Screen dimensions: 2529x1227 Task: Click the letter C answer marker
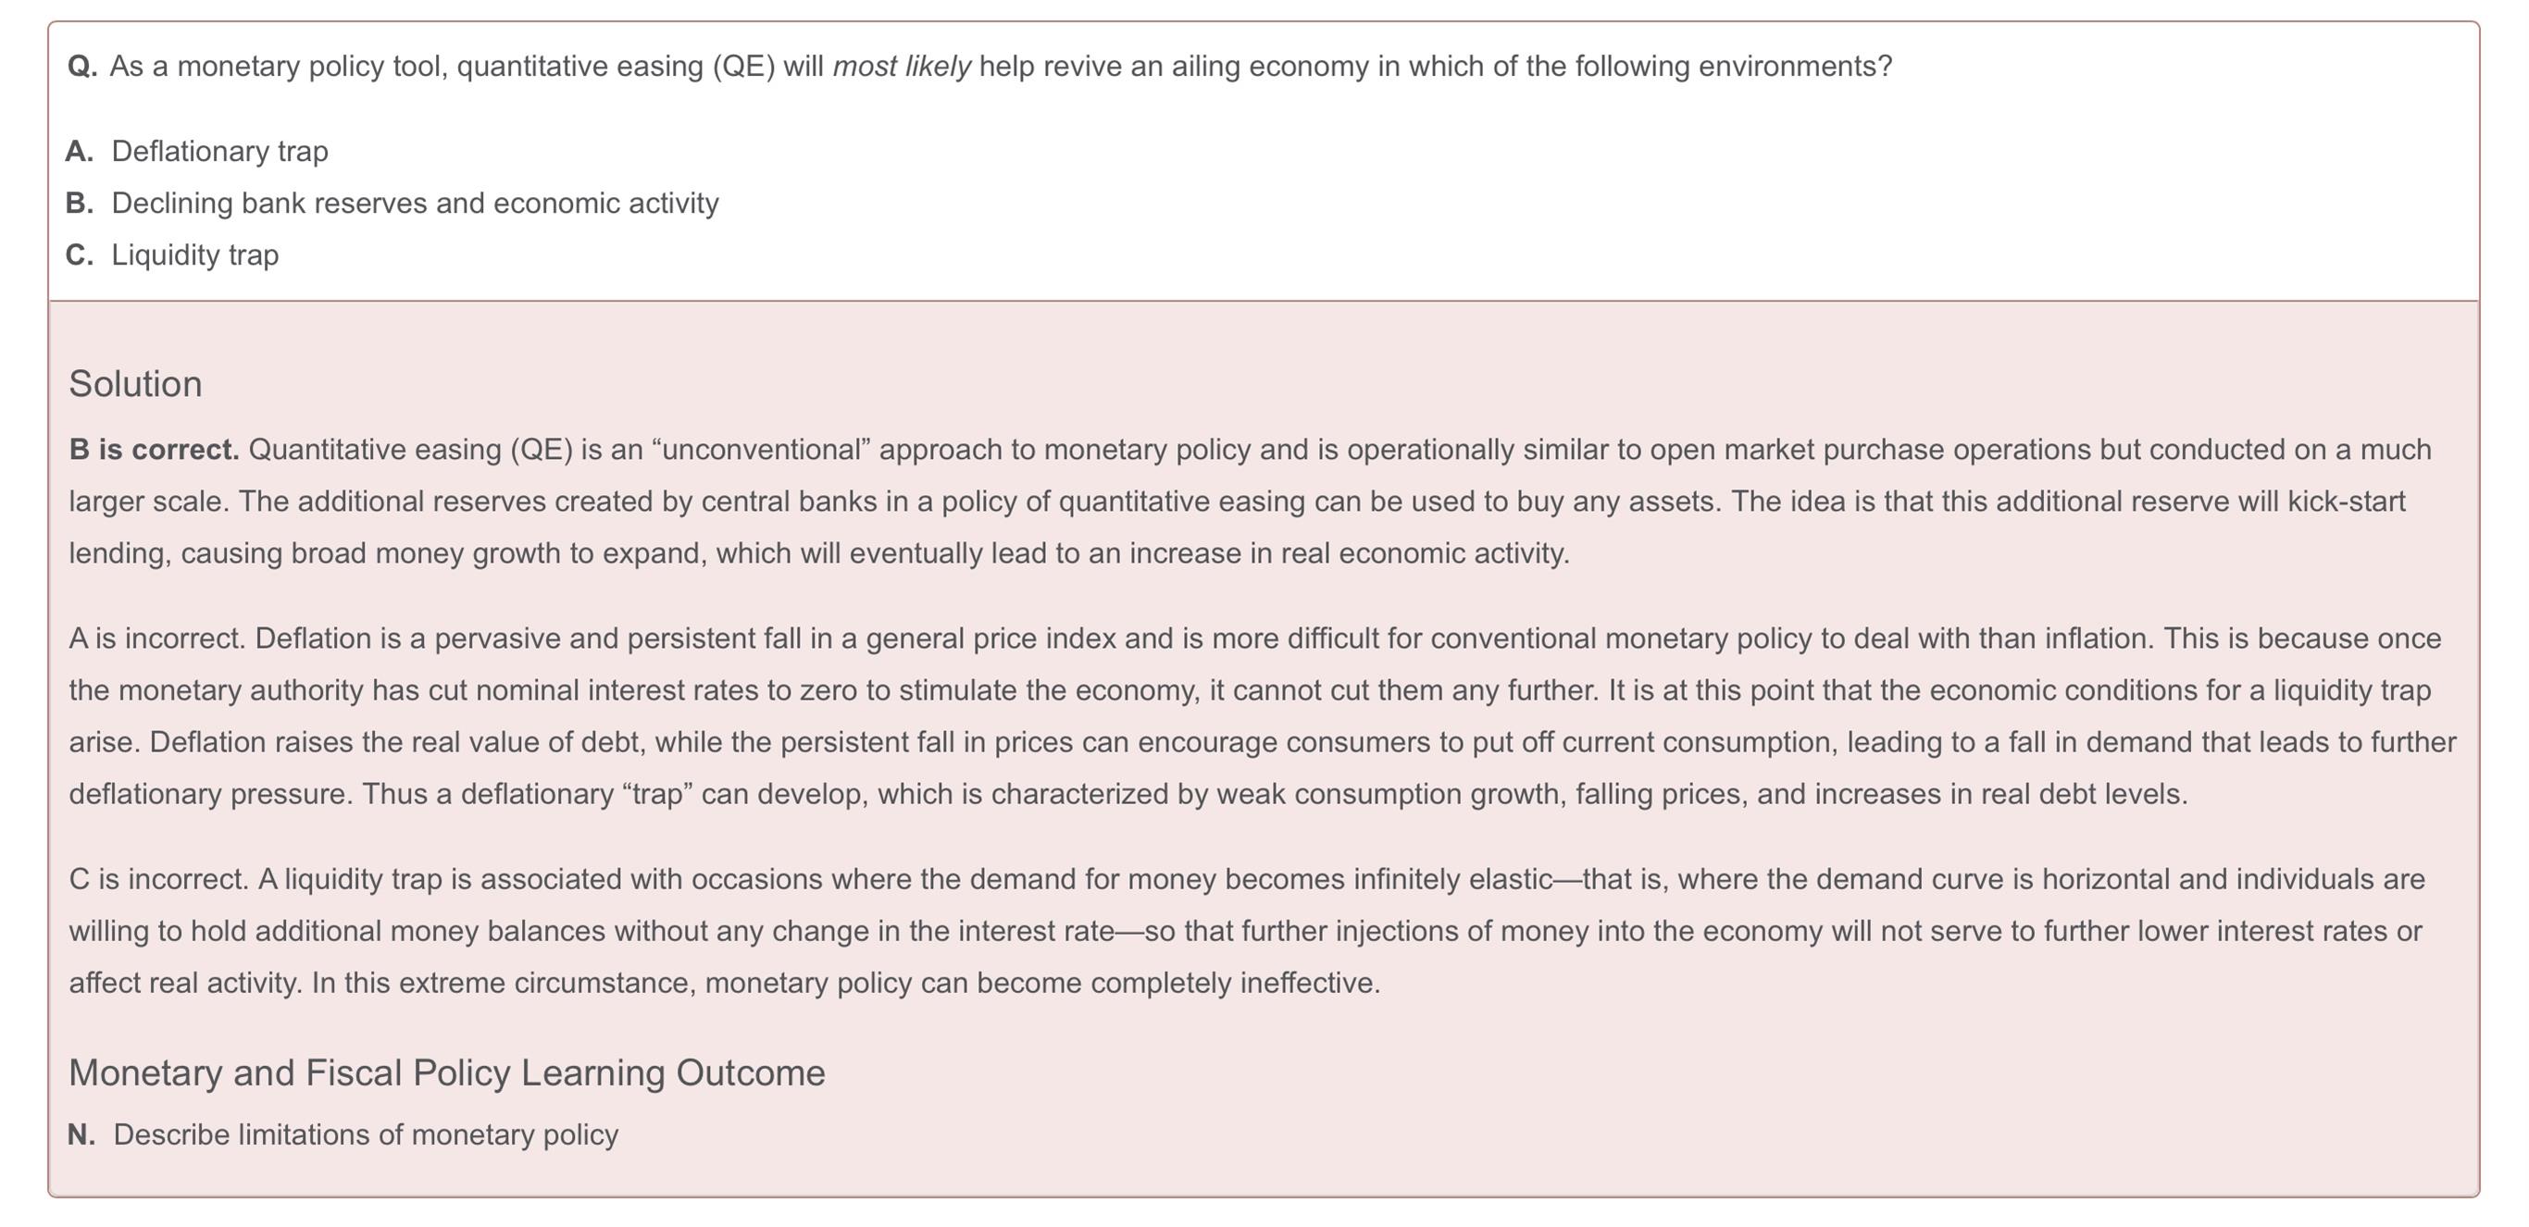point(80,255)
